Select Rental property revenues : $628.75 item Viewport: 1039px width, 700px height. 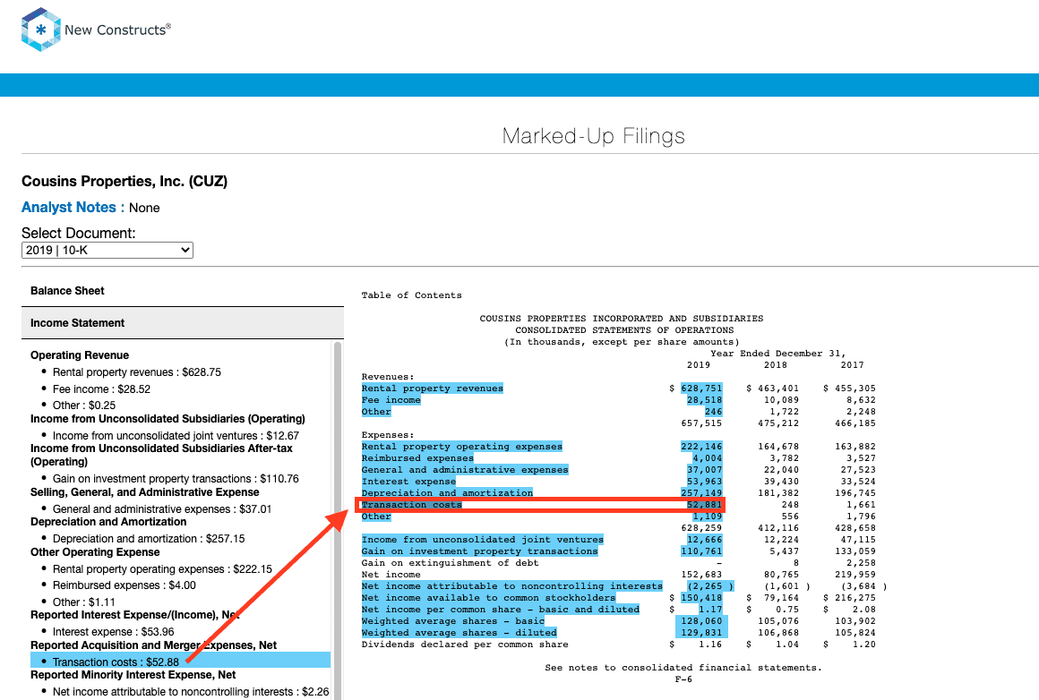tap(136, 372)
